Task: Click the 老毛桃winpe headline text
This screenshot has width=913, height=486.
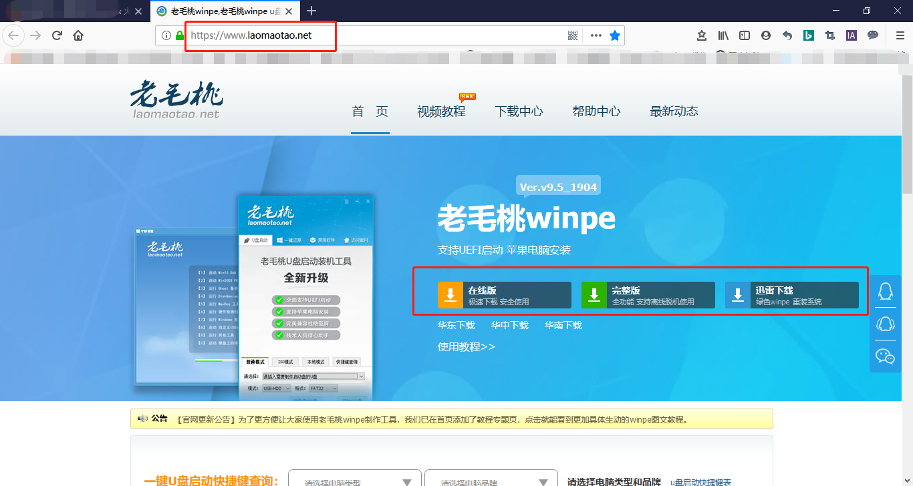Action: click(x=527, y=218)
